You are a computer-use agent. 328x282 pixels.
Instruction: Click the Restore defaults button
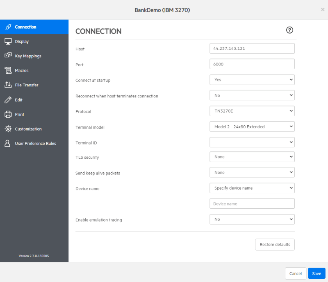click(x=275, y=244)
